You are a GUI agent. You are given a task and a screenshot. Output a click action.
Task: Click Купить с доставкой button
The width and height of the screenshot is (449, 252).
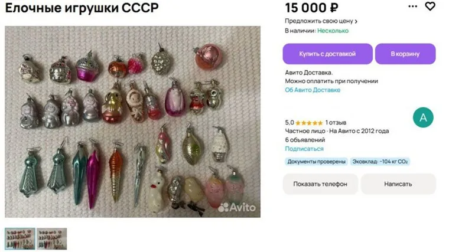[327, 54]
